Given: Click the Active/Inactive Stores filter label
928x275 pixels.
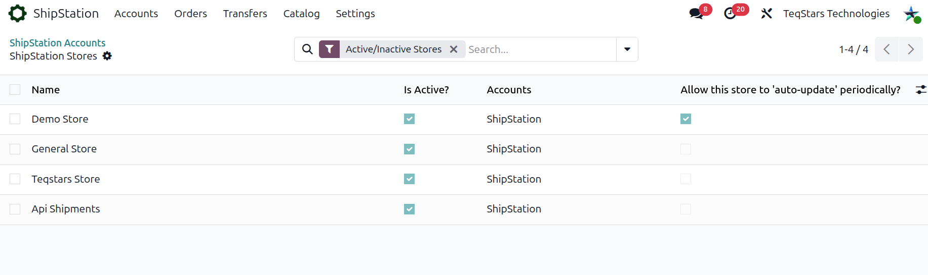Looking at the screenshot, I should pyautogui.click(x=393, y=49).
